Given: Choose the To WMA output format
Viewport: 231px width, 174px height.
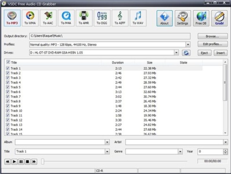Looking at the screenshot, I should (30, 18).
